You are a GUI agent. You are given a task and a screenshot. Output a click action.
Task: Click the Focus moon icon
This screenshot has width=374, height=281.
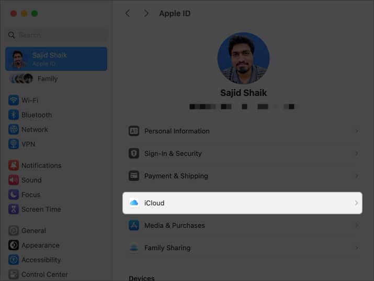click(x=14, y=194)
